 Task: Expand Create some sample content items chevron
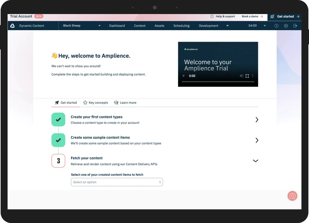pos(257,140)
